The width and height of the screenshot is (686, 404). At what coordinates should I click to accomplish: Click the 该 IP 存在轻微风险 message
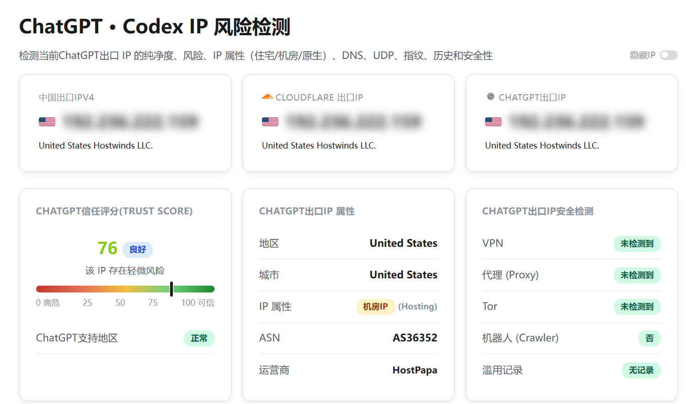coord(125,271)
